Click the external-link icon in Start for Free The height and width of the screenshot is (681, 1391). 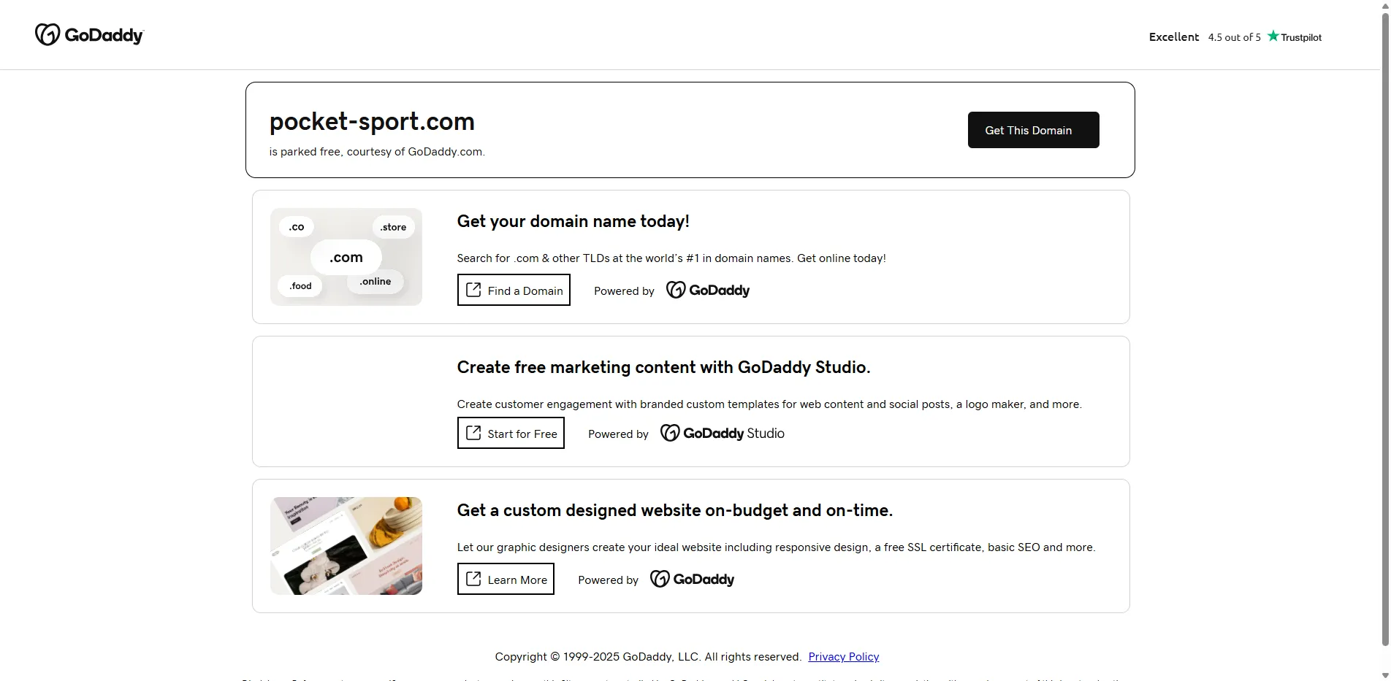pyautogui.click(x=473, y=433)
